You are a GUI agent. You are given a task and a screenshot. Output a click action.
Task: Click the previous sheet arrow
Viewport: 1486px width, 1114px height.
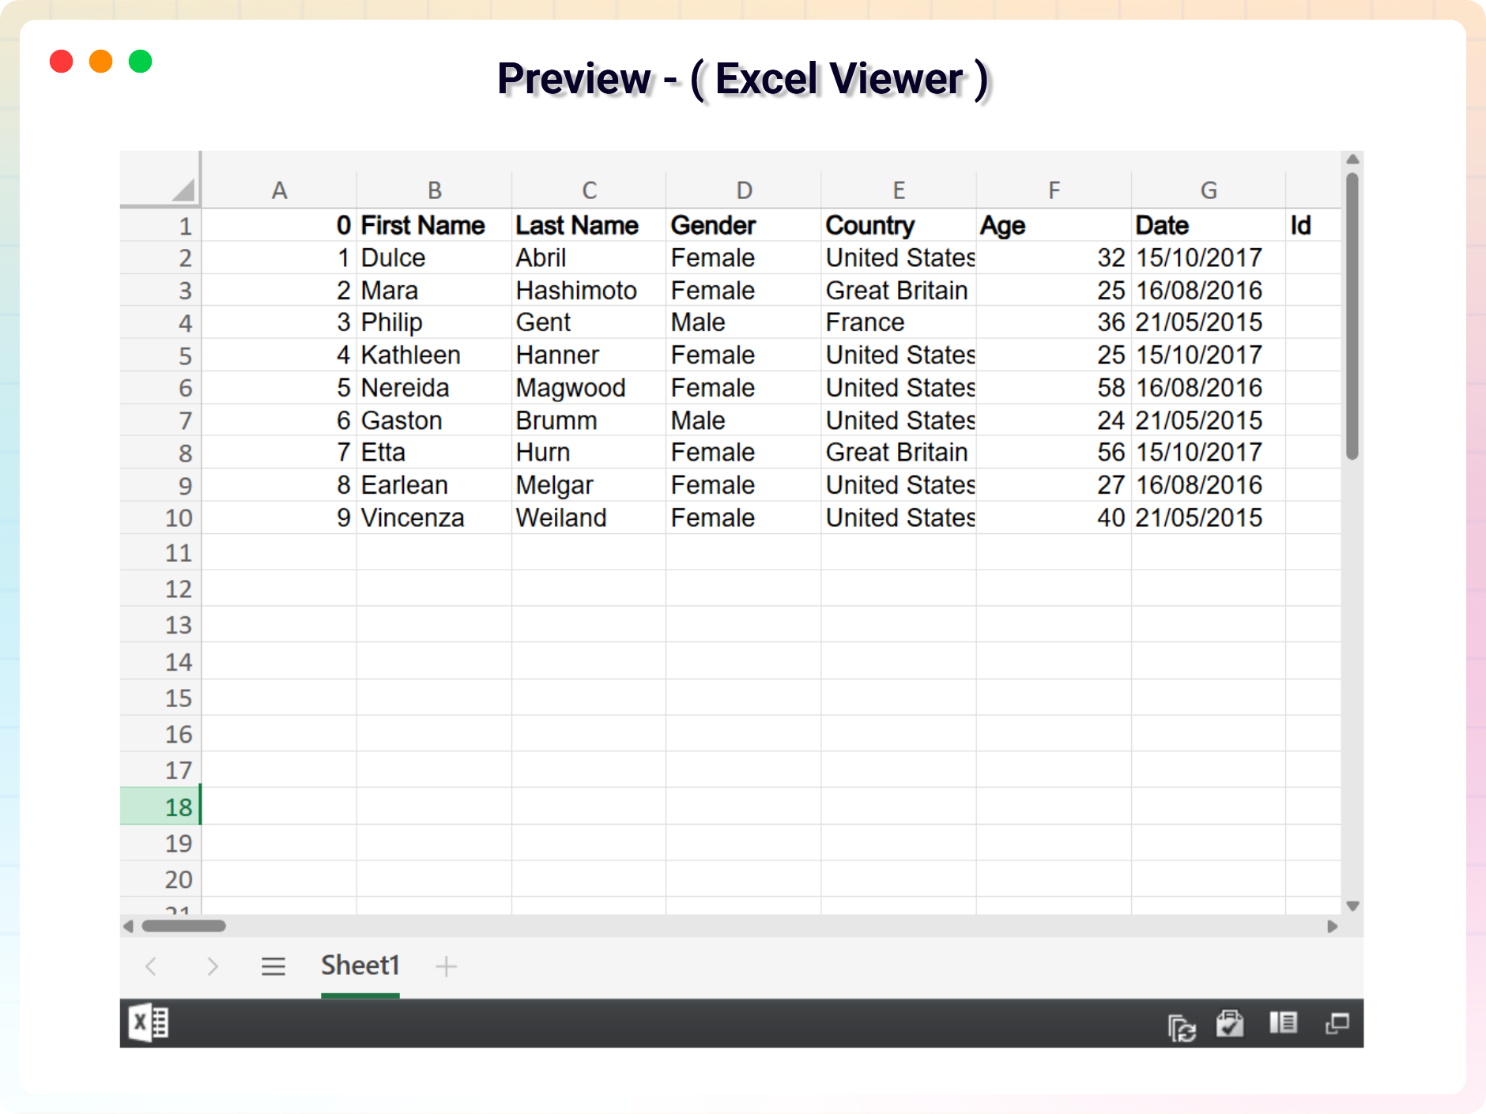tap(152, 966)
